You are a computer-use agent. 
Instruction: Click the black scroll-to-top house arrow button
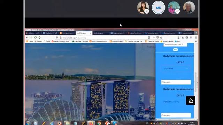(191, 100)
